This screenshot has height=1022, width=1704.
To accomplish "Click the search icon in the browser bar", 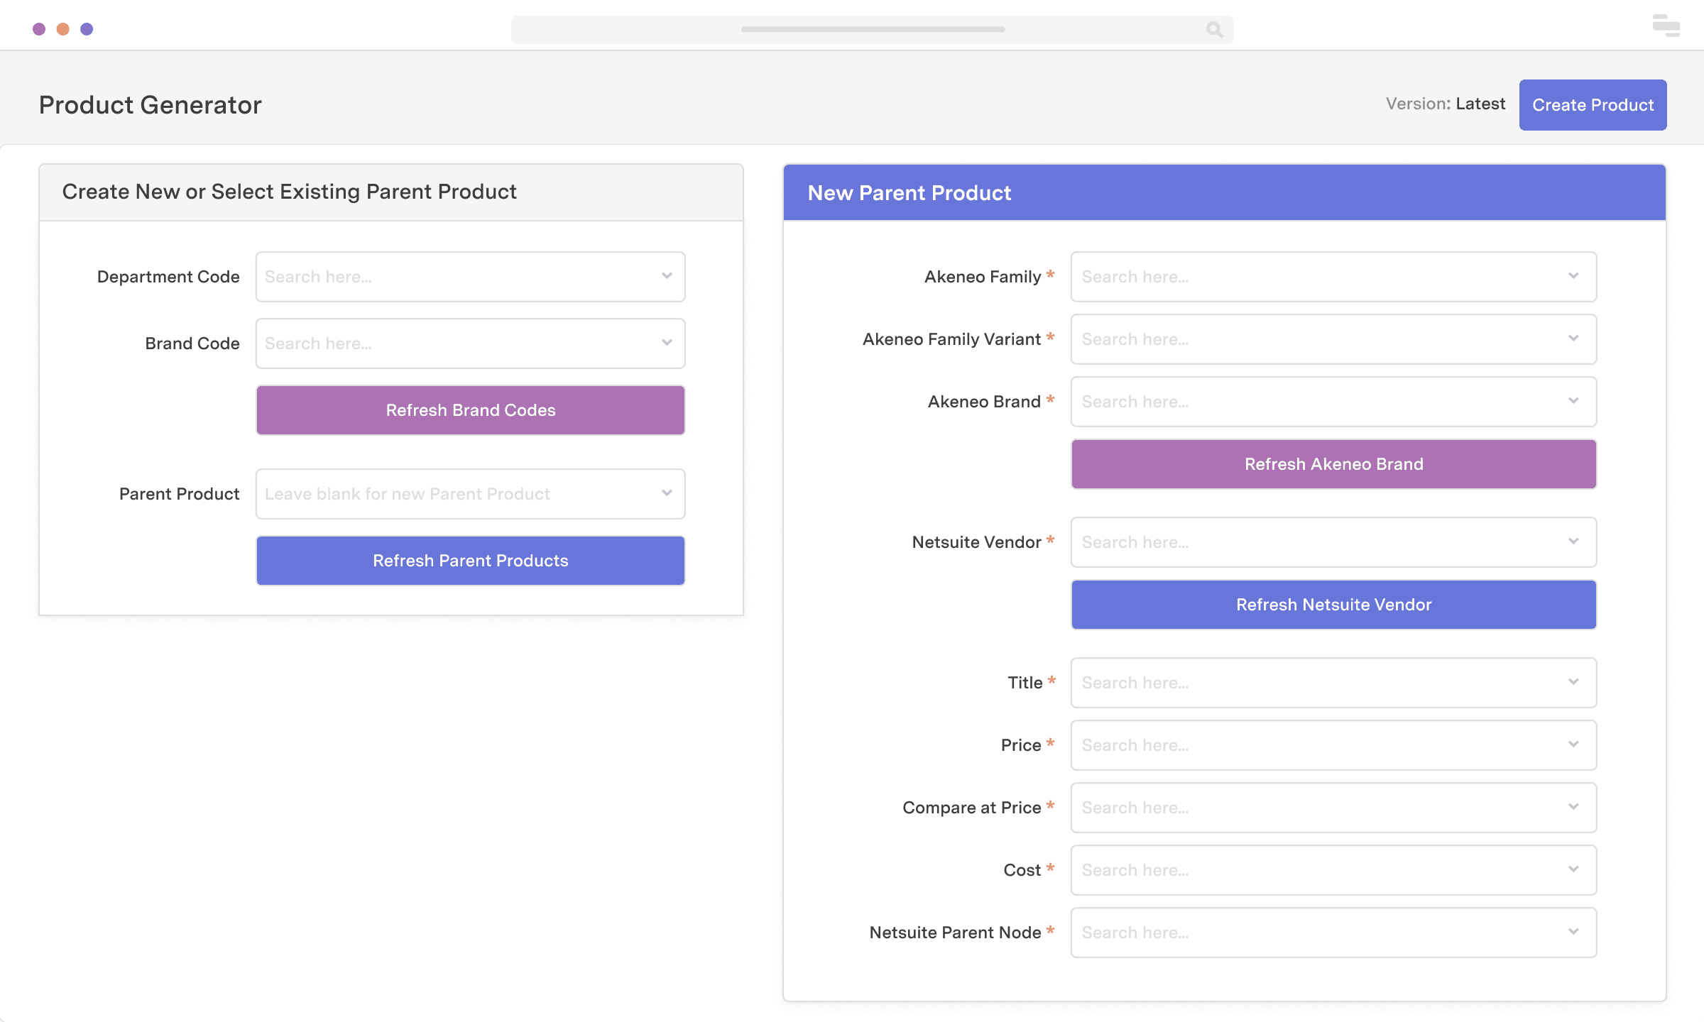I will coord(1214,29).
